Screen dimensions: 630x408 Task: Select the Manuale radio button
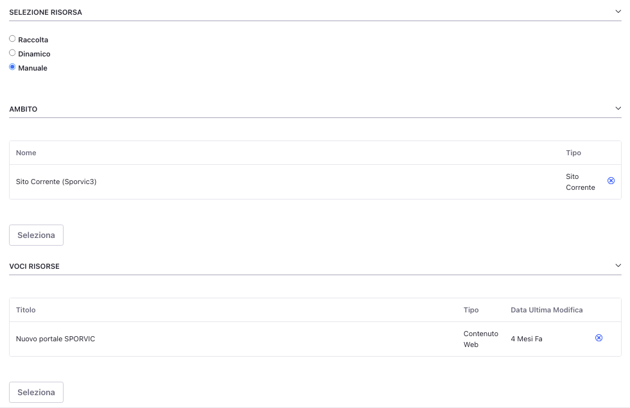click(x=12, y=67)
